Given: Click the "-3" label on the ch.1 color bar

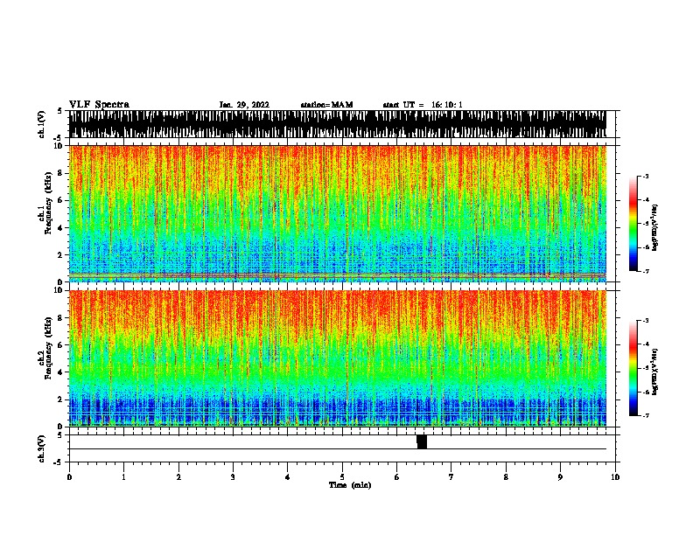Looking at the screenshot, I should [x=645, y=176].
